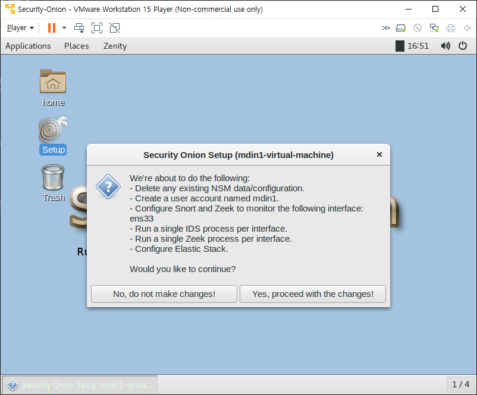Pause the virtual machine
This screenshot has height=395, width=477.
52,28
